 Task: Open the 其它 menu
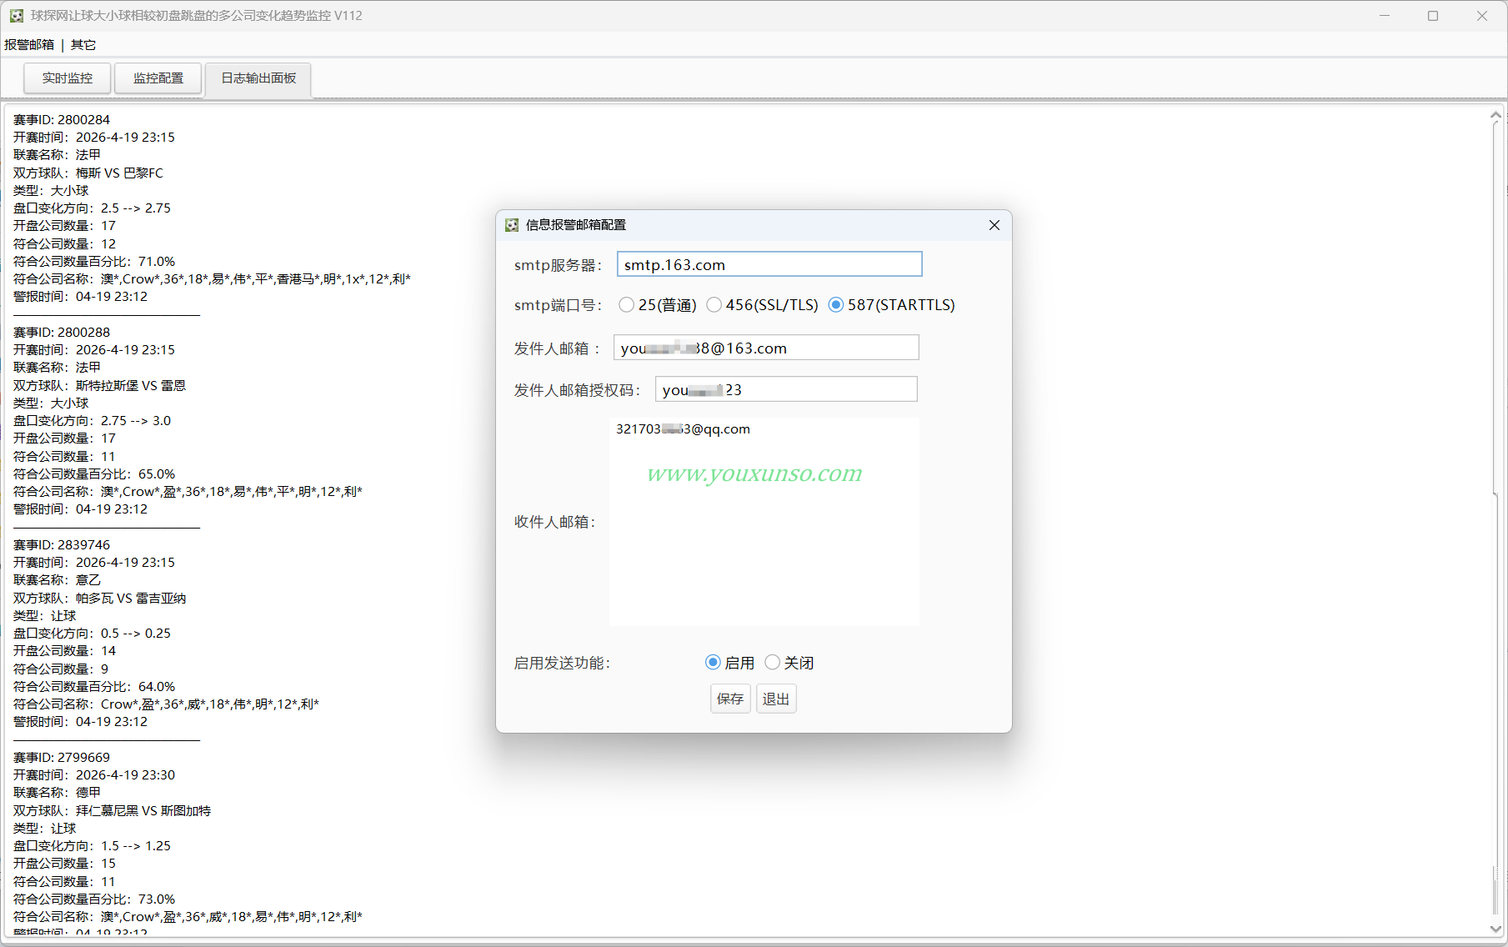[x=83, y=45]
